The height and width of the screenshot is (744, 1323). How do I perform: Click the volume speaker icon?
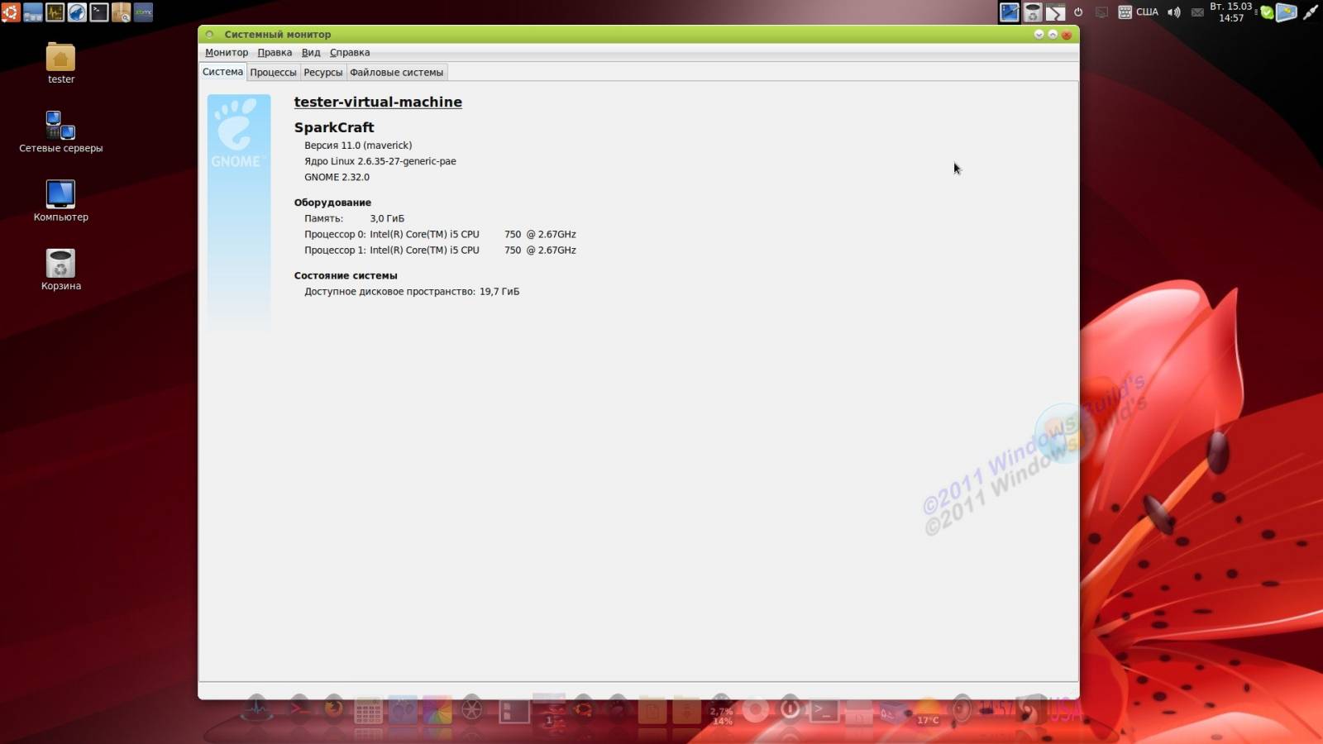pyautogui.click(x=1173, y=12)
